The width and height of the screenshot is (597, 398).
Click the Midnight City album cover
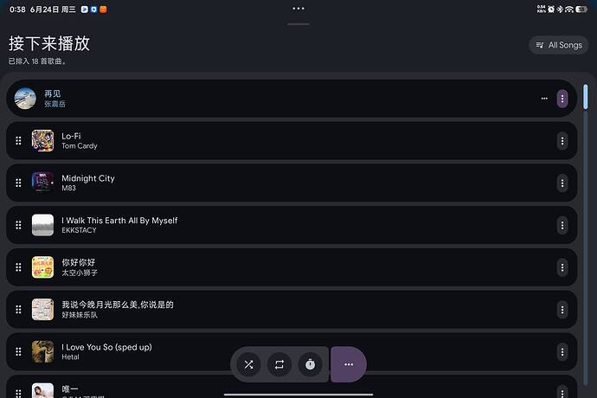click(42, 183)
